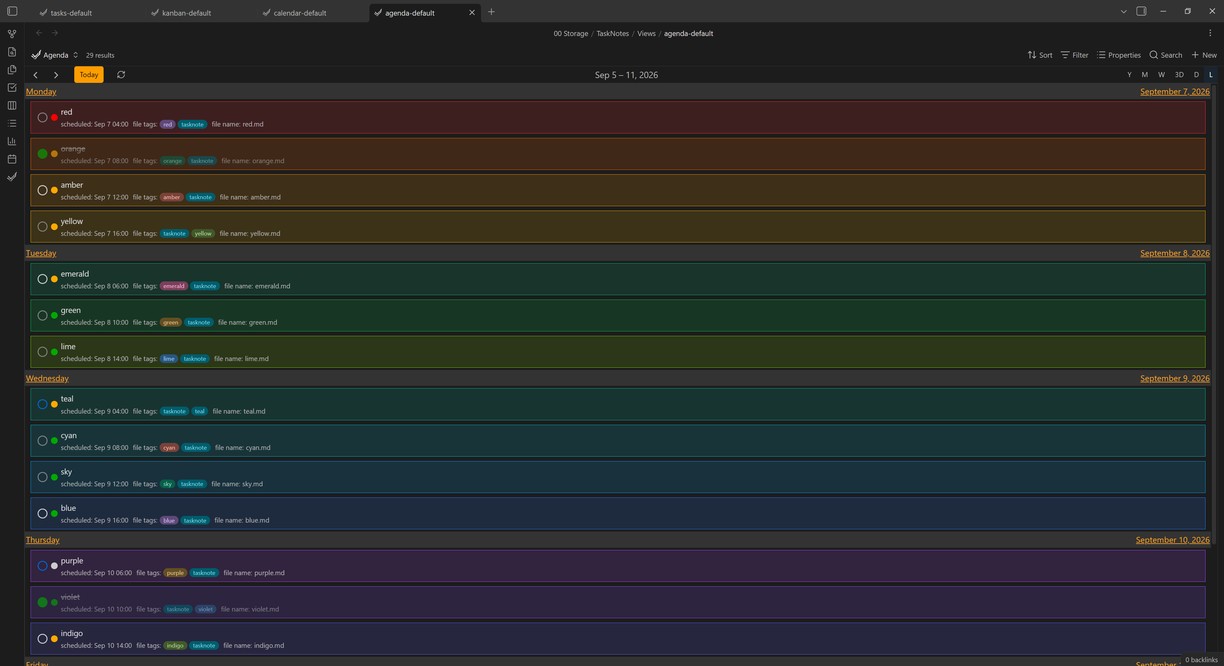Open the Wednesday day heading link
Screen dimensions: 1224x666
click(x=47, y=378)
